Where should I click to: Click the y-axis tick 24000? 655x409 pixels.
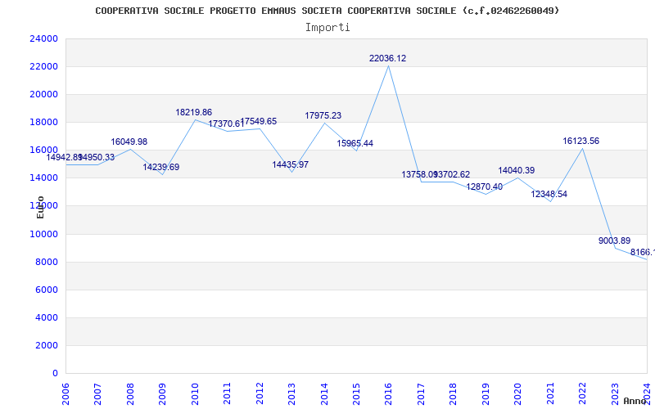click(43, 38)
